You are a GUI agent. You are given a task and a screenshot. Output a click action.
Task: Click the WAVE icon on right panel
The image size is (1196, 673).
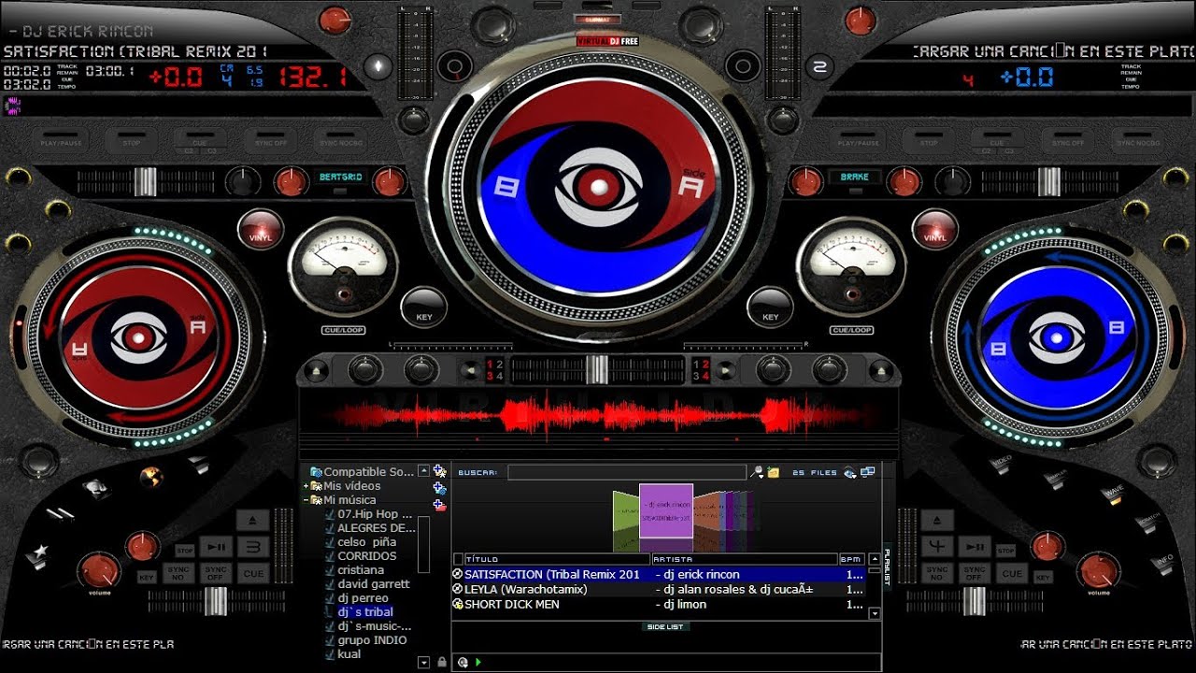pyautogui.click(x=1111, y=494)
